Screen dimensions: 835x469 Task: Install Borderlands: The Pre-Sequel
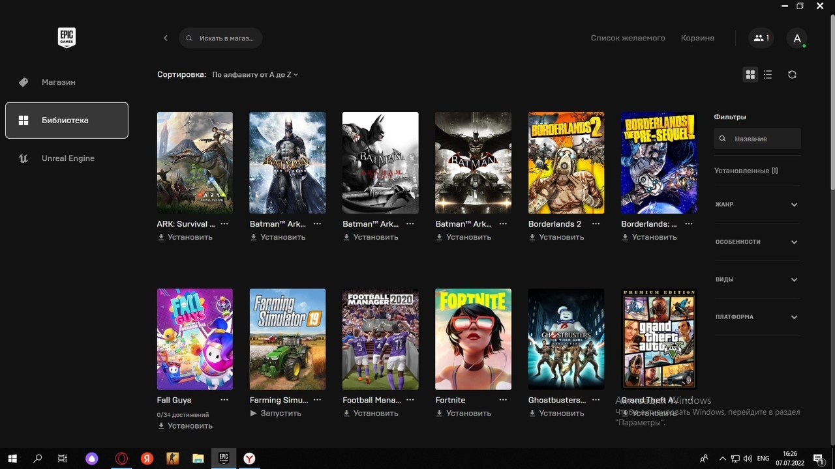click(x=649, y=237)
